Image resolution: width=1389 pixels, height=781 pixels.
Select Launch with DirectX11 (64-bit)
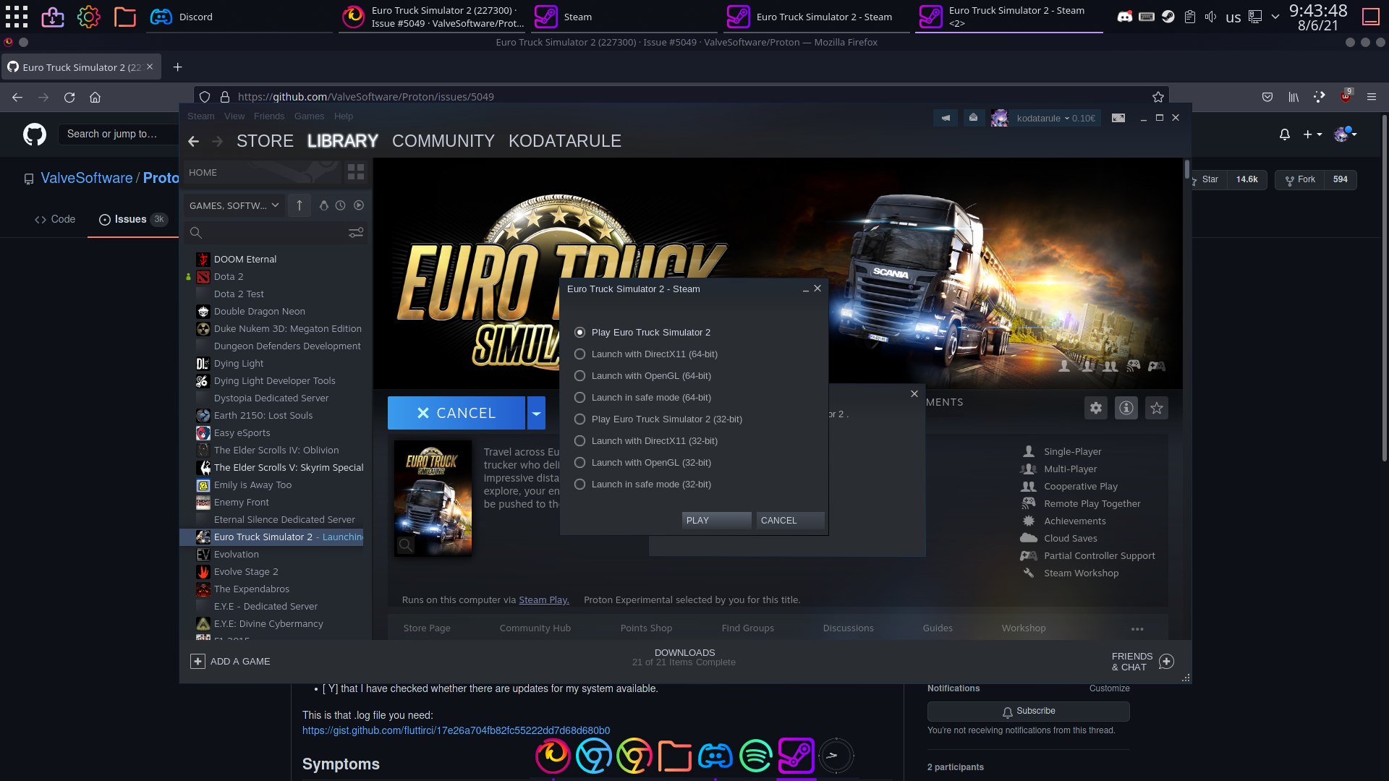(647, 354)
